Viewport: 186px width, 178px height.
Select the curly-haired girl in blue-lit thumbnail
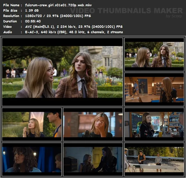click(x=32, y=159)
